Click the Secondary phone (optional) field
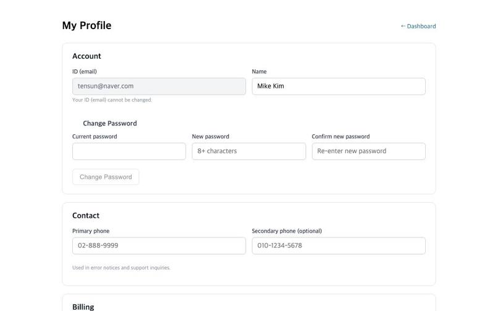The image size is (498, 311). pyautogui.click(x=339, y=245)
